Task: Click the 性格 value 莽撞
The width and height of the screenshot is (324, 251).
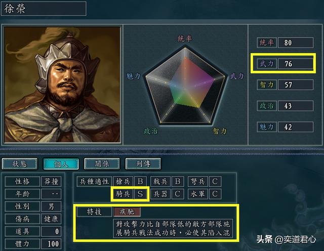Action: 51,181
